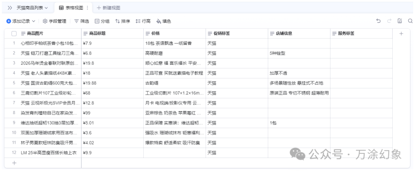Add a new field column with plus

[x=401, y=33]
